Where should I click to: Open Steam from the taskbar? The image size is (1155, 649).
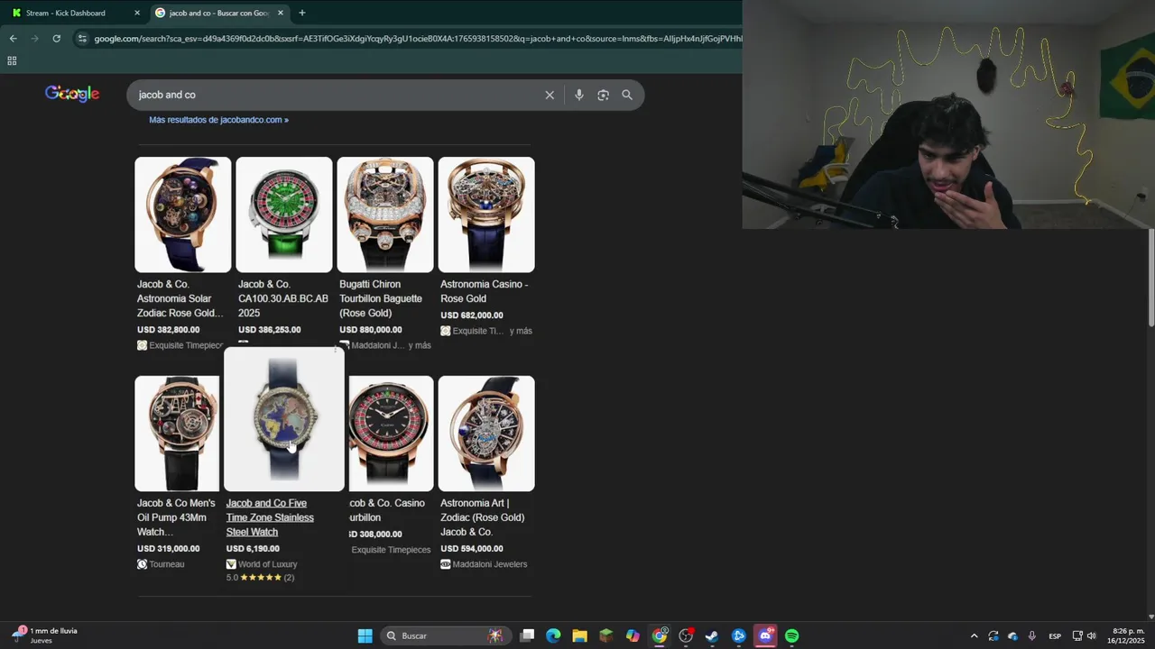point(712,635)
